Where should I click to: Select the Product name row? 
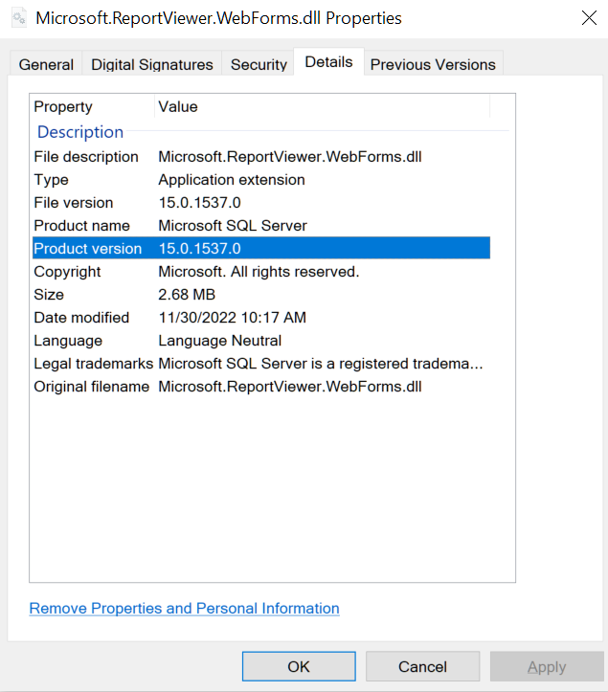pos(261,226)
